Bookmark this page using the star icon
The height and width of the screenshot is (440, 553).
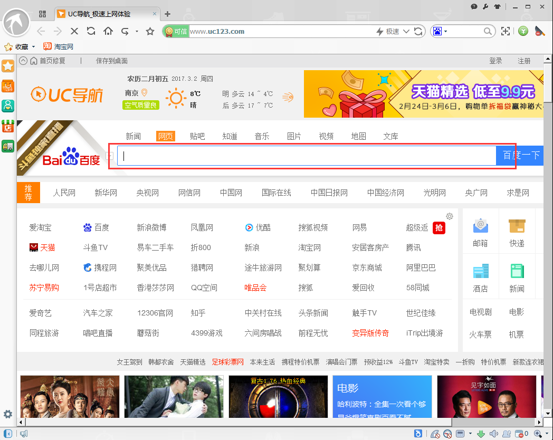coord(150,32)
